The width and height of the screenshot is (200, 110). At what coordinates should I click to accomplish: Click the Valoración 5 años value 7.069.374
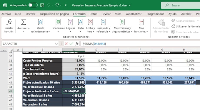coord(74,104)
